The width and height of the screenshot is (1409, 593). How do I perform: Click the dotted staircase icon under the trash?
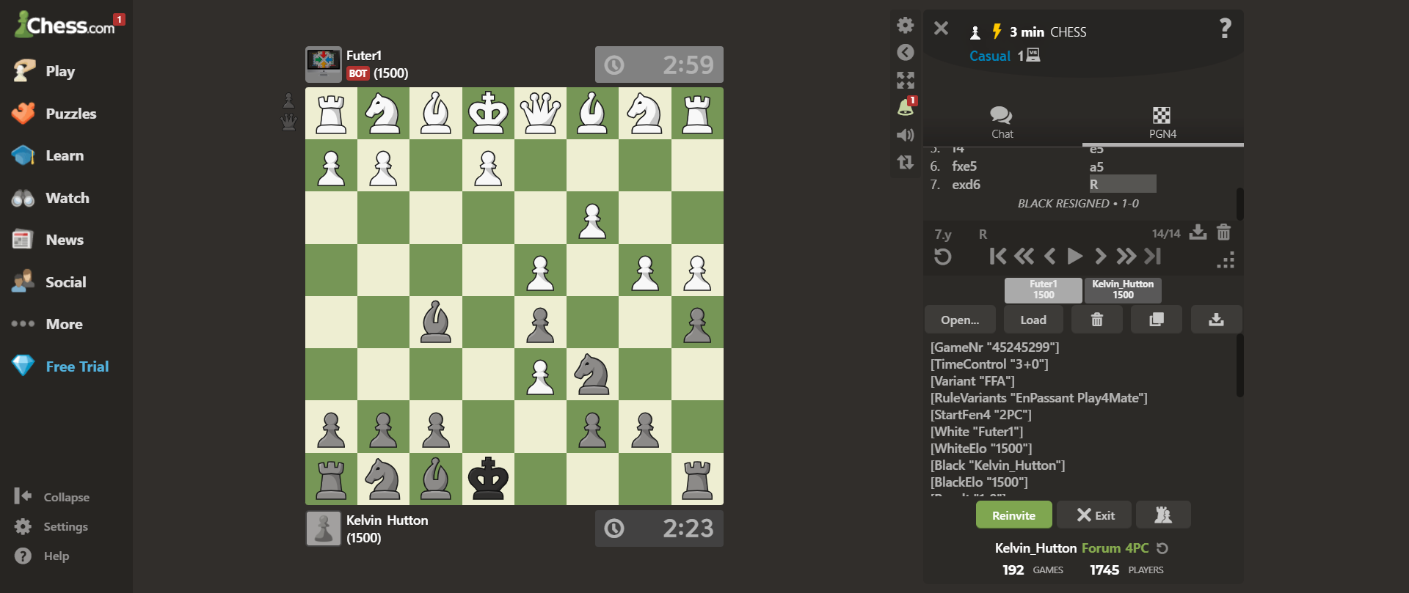pos(1226,260)
